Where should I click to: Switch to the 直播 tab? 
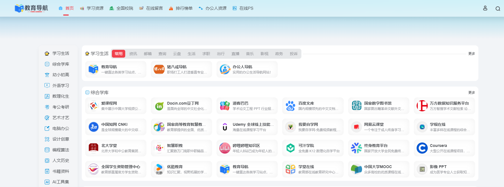(235, 54)
